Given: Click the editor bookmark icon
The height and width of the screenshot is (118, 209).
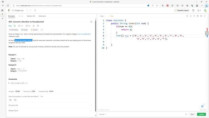Looking at the screenshot, I should 187,16.
